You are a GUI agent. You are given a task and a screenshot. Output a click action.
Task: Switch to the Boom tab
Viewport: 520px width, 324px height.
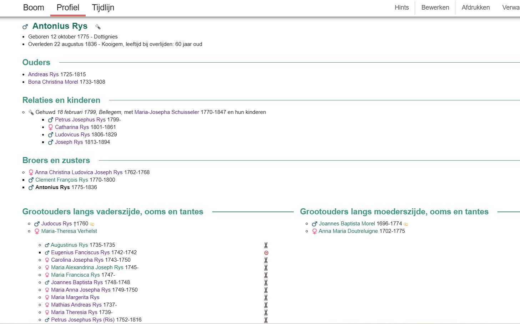coord(34,7)
